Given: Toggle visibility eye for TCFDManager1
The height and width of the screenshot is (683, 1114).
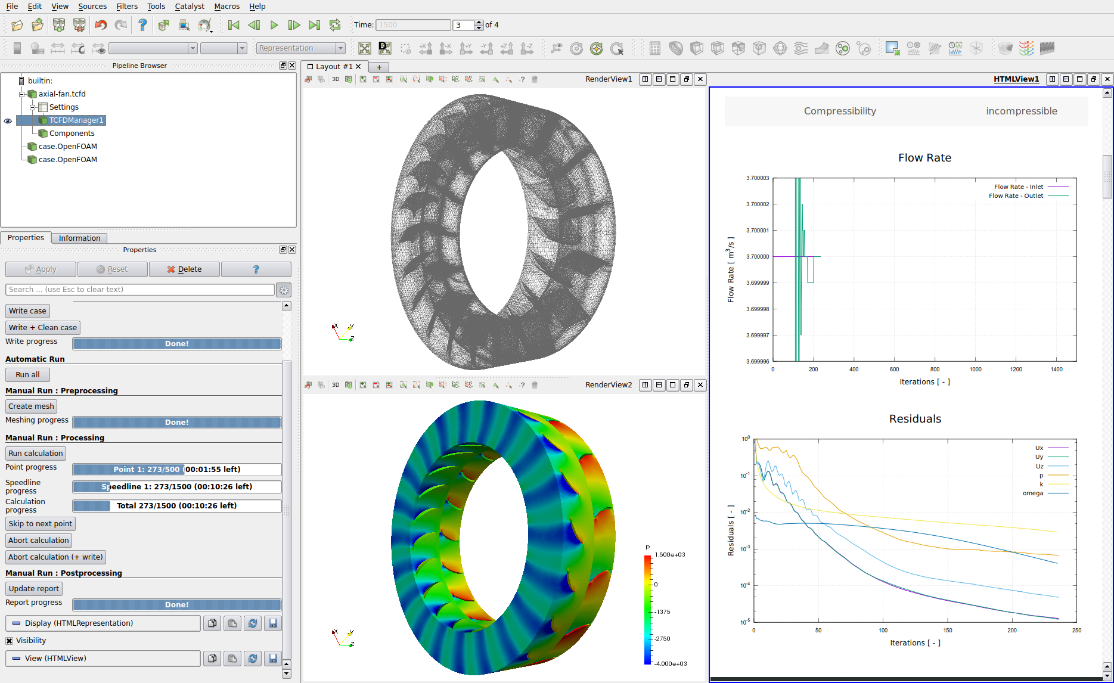Looking at the screenshot, I should [x=8, y=120].
